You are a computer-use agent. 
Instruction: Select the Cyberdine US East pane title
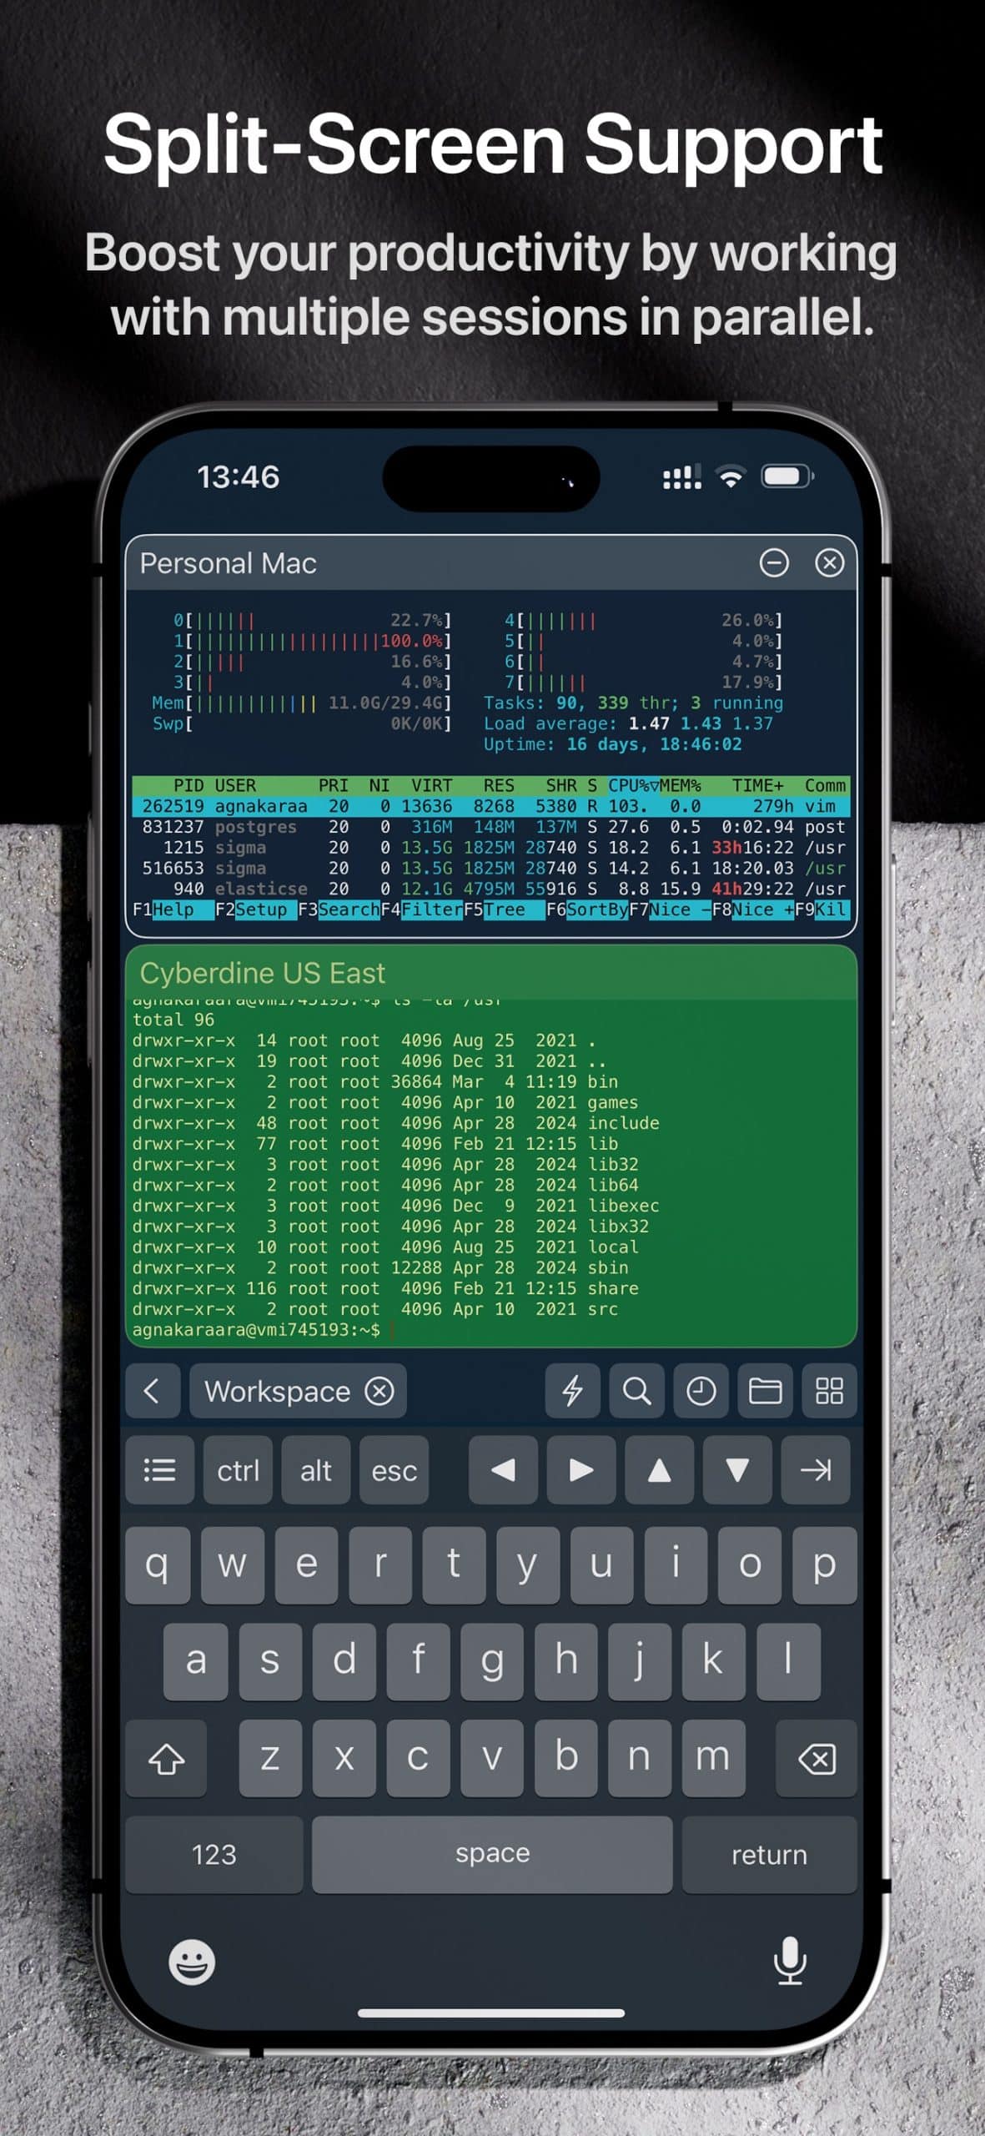(262, 973)
